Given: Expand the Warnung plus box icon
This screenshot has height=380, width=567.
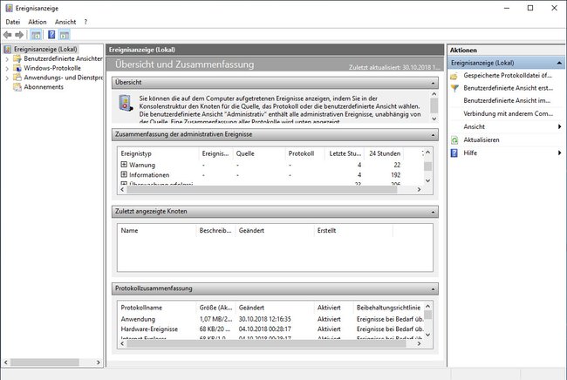Looking at the screenshot, I should point(124,165).
